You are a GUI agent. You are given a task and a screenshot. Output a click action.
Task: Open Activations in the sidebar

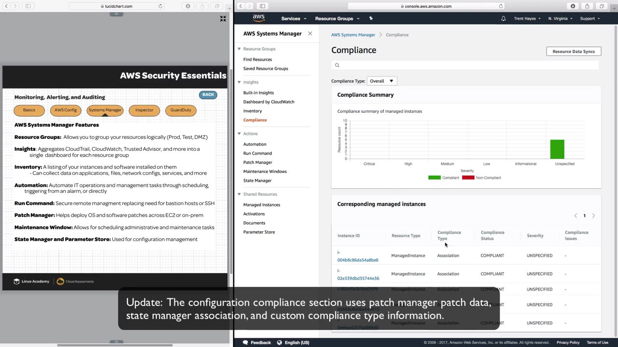tap(254, 214)
